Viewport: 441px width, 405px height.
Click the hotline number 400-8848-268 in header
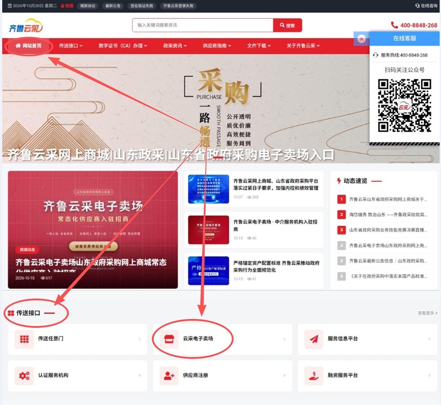click(x=418, y=25)
